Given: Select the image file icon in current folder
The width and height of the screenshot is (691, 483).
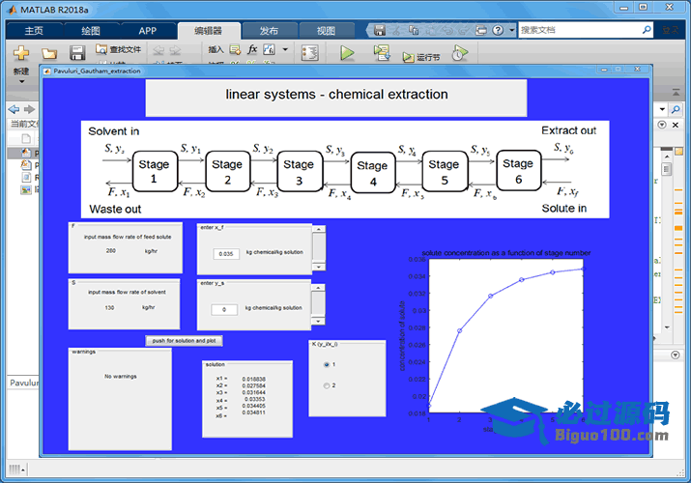Looking at the screenshot, I should [x=26, y=189].
